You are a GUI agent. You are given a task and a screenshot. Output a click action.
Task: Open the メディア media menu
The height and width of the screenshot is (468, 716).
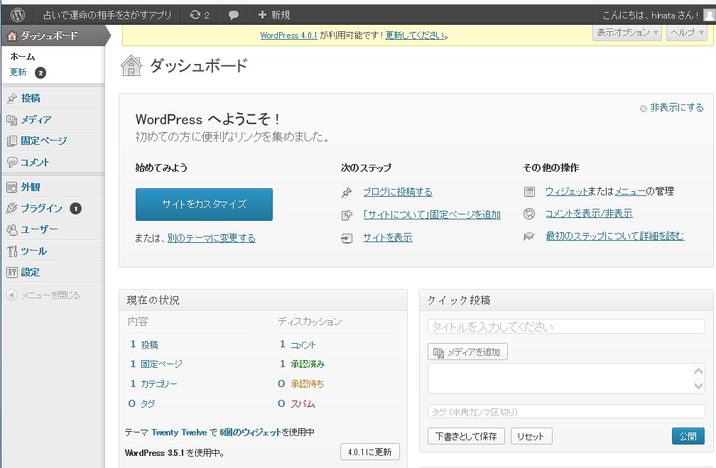pos(36,119)
